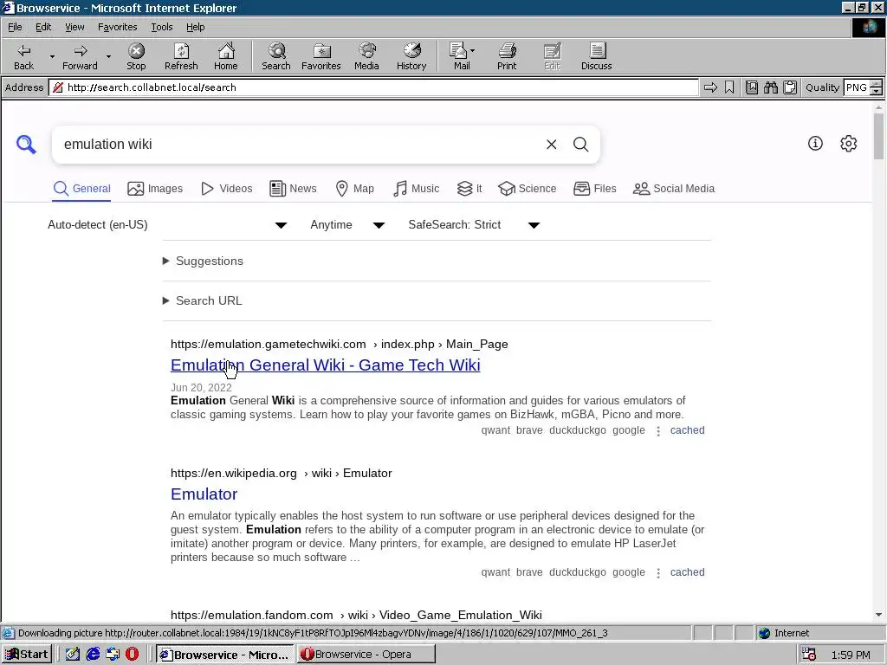Switch to the Map search tab
This screenshot has height=665, width=887.
tap(354, 189)
